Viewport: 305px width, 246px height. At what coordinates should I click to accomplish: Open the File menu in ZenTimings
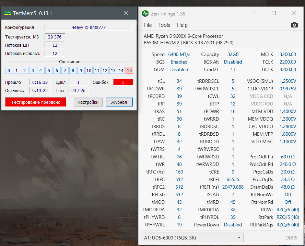pos(148,25)
